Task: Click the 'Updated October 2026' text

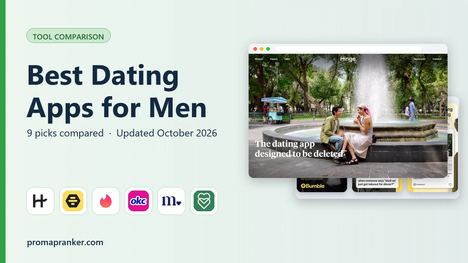Action: [167, 133]
